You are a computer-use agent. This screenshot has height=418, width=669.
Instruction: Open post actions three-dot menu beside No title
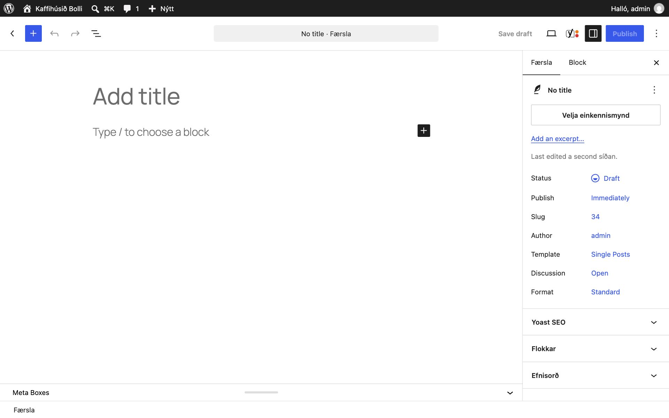[654, 90]
